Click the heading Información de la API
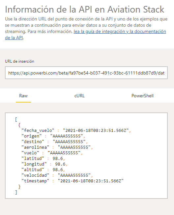 85,10
